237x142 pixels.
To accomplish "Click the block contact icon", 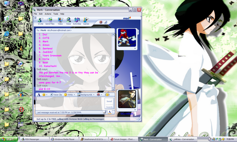I will tap(101, 22).
